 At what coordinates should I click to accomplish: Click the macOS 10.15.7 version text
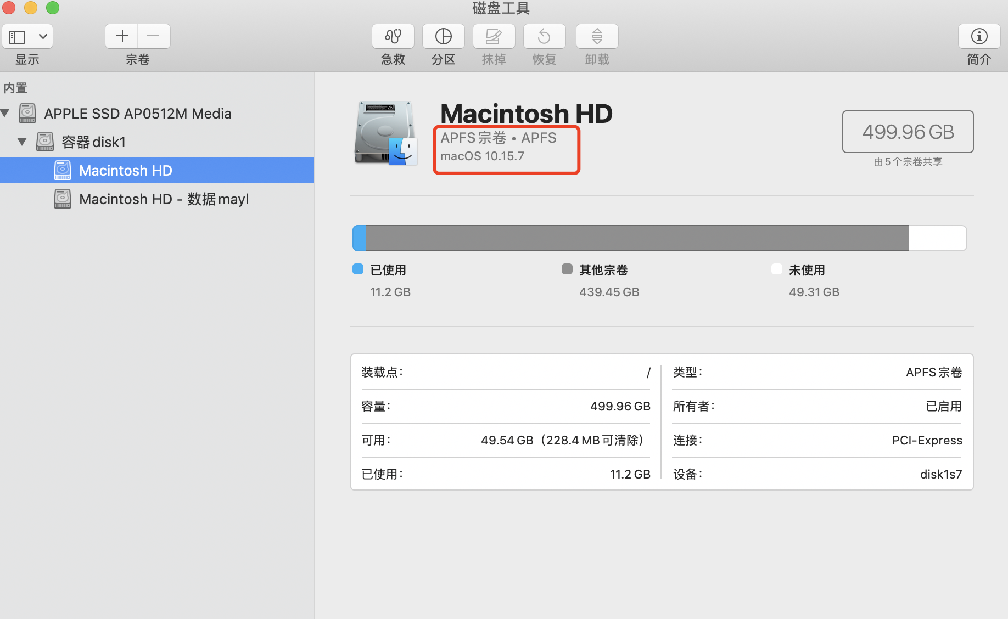(482, 156)
